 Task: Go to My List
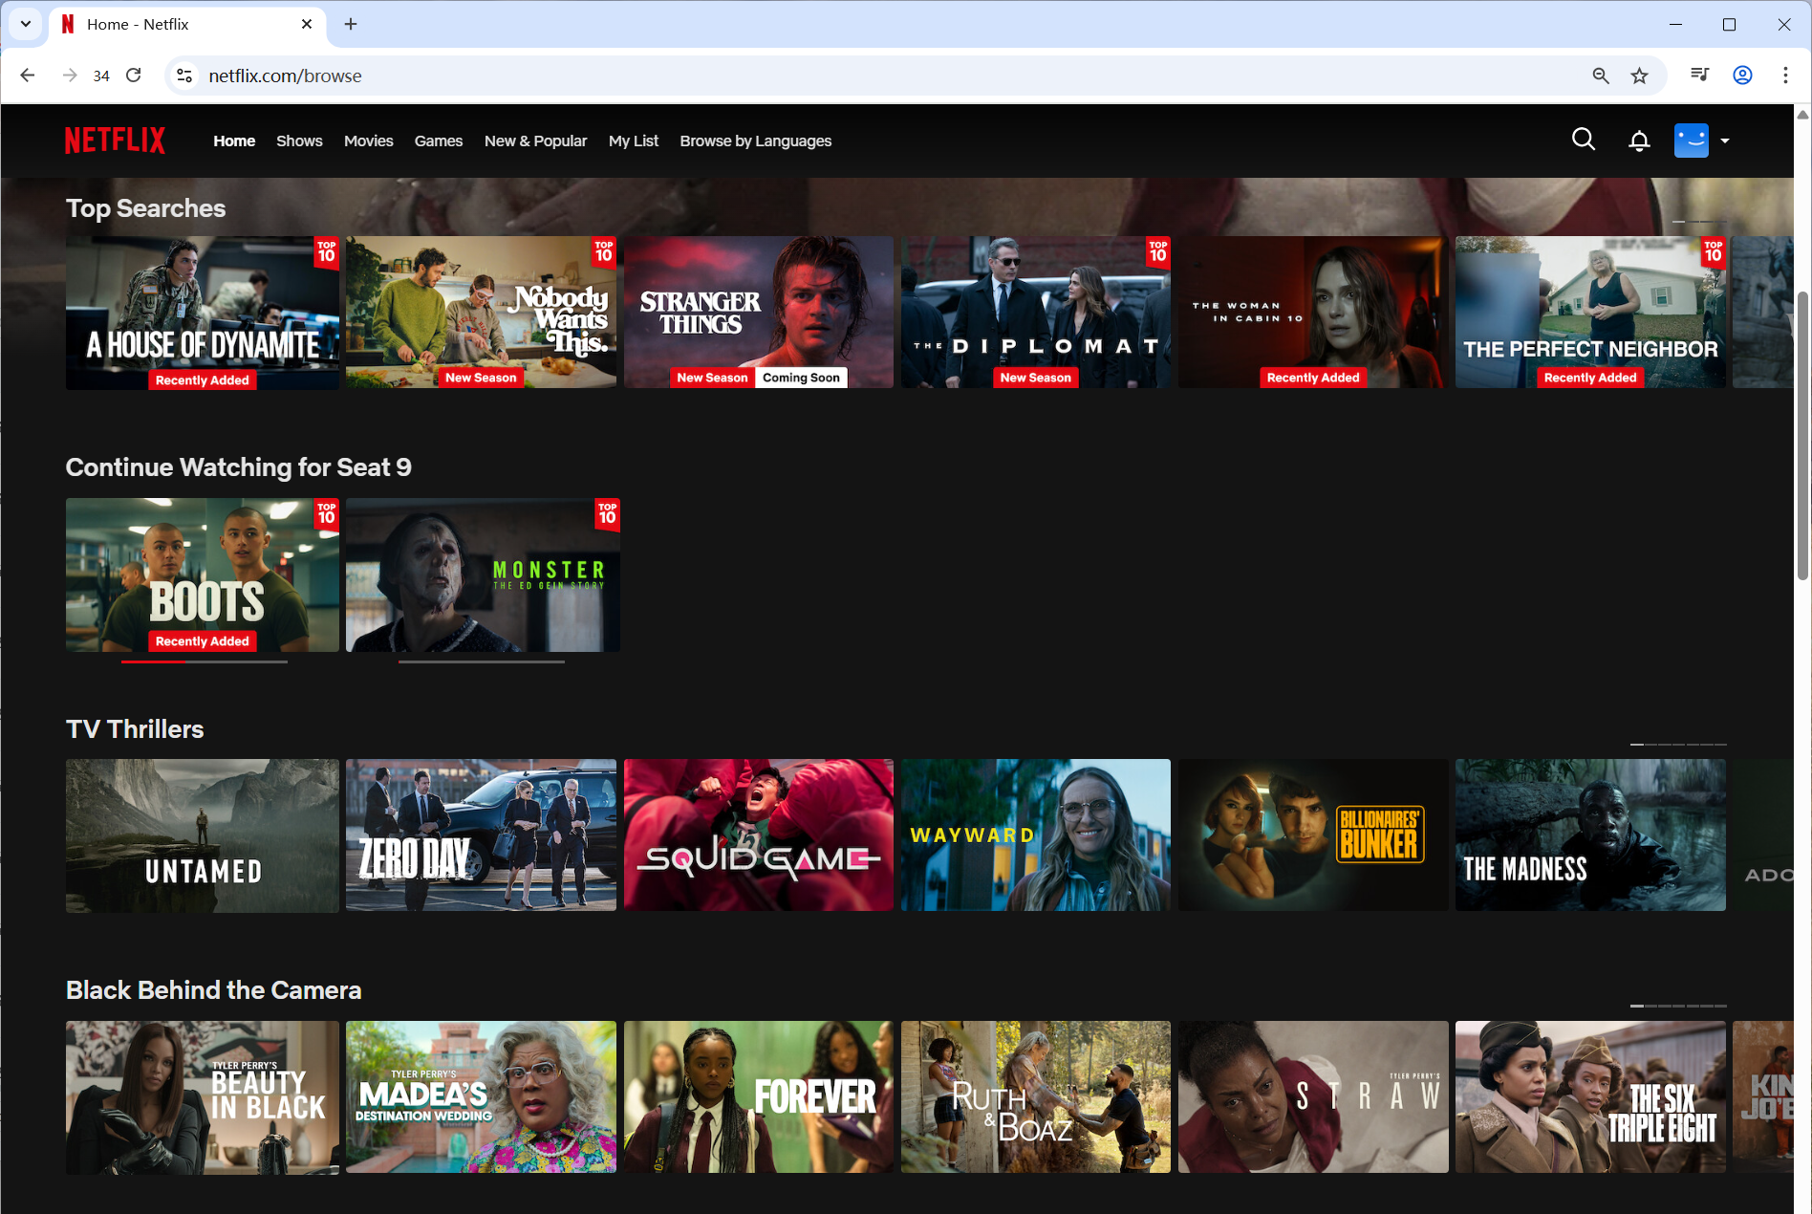(634, 141)
